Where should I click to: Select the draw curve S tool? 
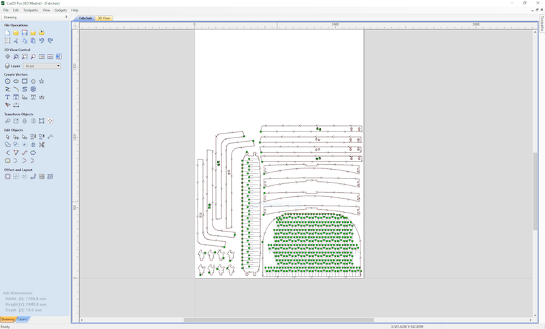point(25,89)
